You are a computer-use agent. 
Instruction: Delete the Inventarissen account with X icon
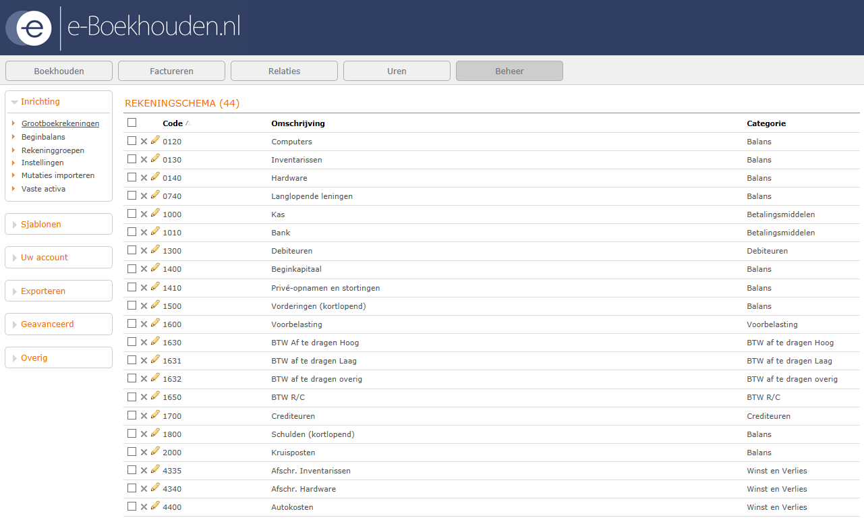click(x=144, y=160)
